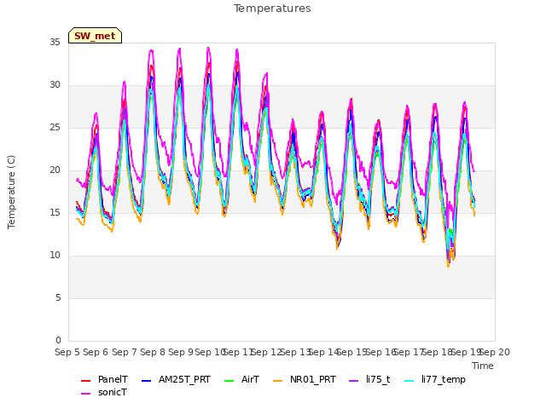Click the 10 y-axis tick label
The width and height of the screenshot is (546, 409).
(x=55, y=256)
